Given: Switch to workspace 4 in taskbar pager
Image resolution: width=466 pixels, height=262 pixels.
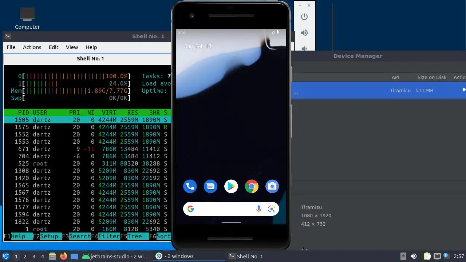Looking at the screenshot, I should pyautogui.click(x=42, y=256).
